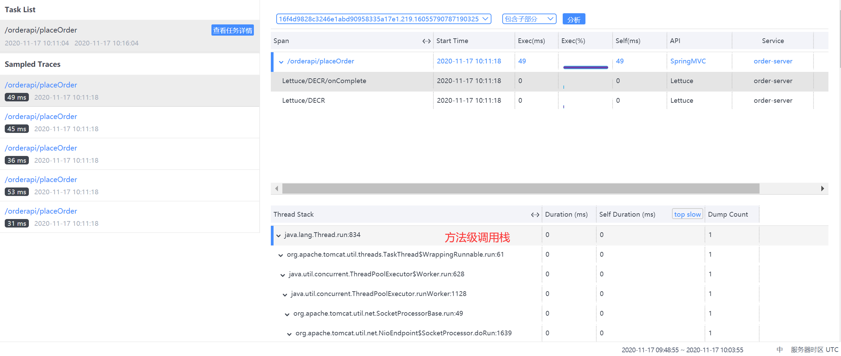Select the /orderapi/placeOrder task in Task List
The width and height of the screenshot is (841, 356).
[x=130, y=36]
